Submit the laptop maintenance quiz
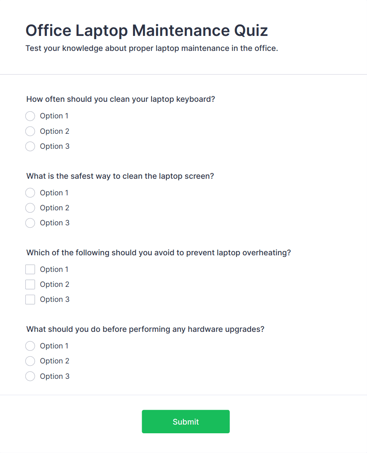Viewport: 367px width, 453px height. point(185,421)
